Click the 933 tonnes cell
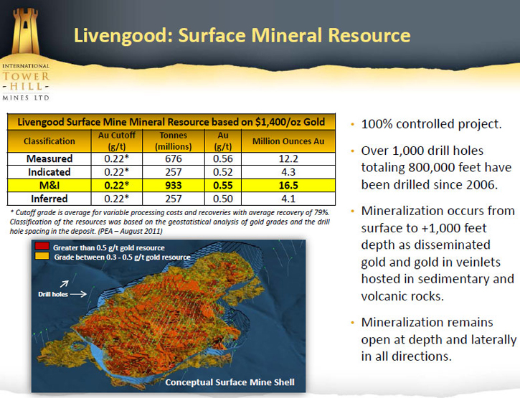Image resolution: width=520 pixels, height=398 pixels. click(x=174, y=185)
